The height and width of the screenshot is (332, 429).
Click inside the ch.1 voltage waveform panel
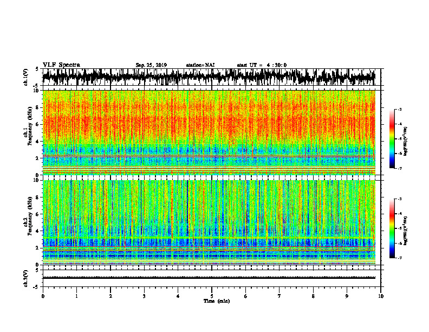pos(211,77)
